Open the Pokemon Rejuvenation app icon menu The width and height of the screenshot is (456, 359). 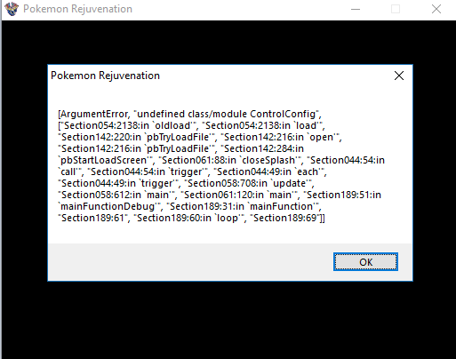pos(12,9)
